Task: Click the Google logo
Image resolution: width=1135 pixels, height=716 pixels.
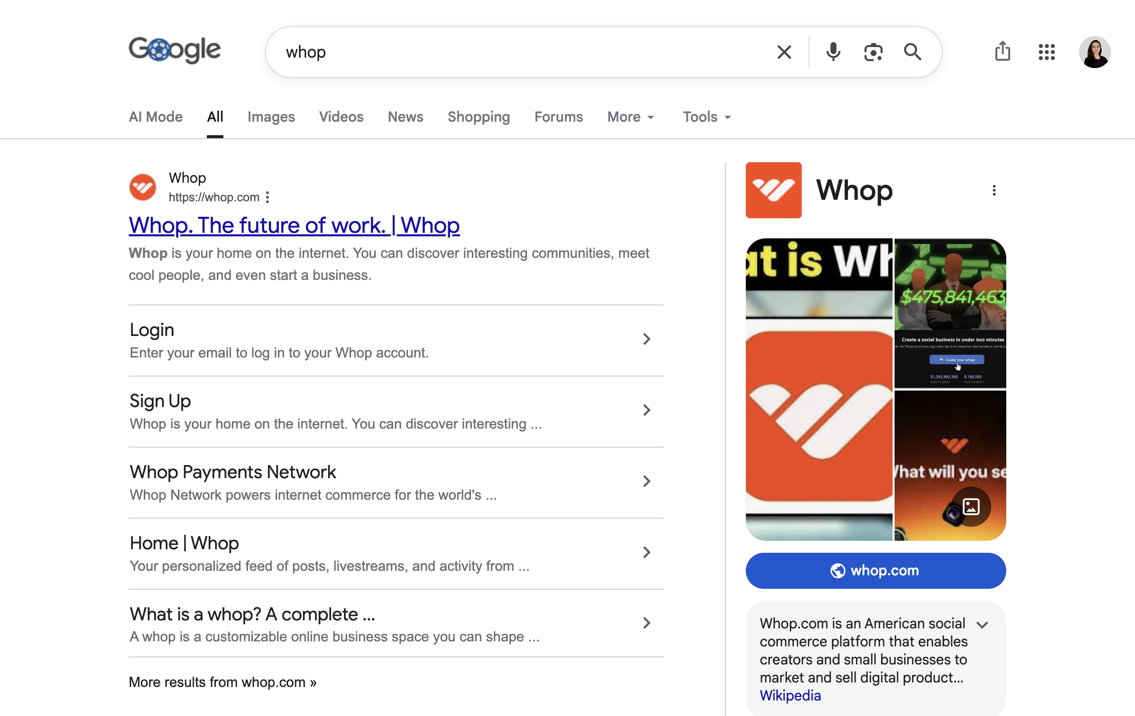Action: [x=174, y=50]
